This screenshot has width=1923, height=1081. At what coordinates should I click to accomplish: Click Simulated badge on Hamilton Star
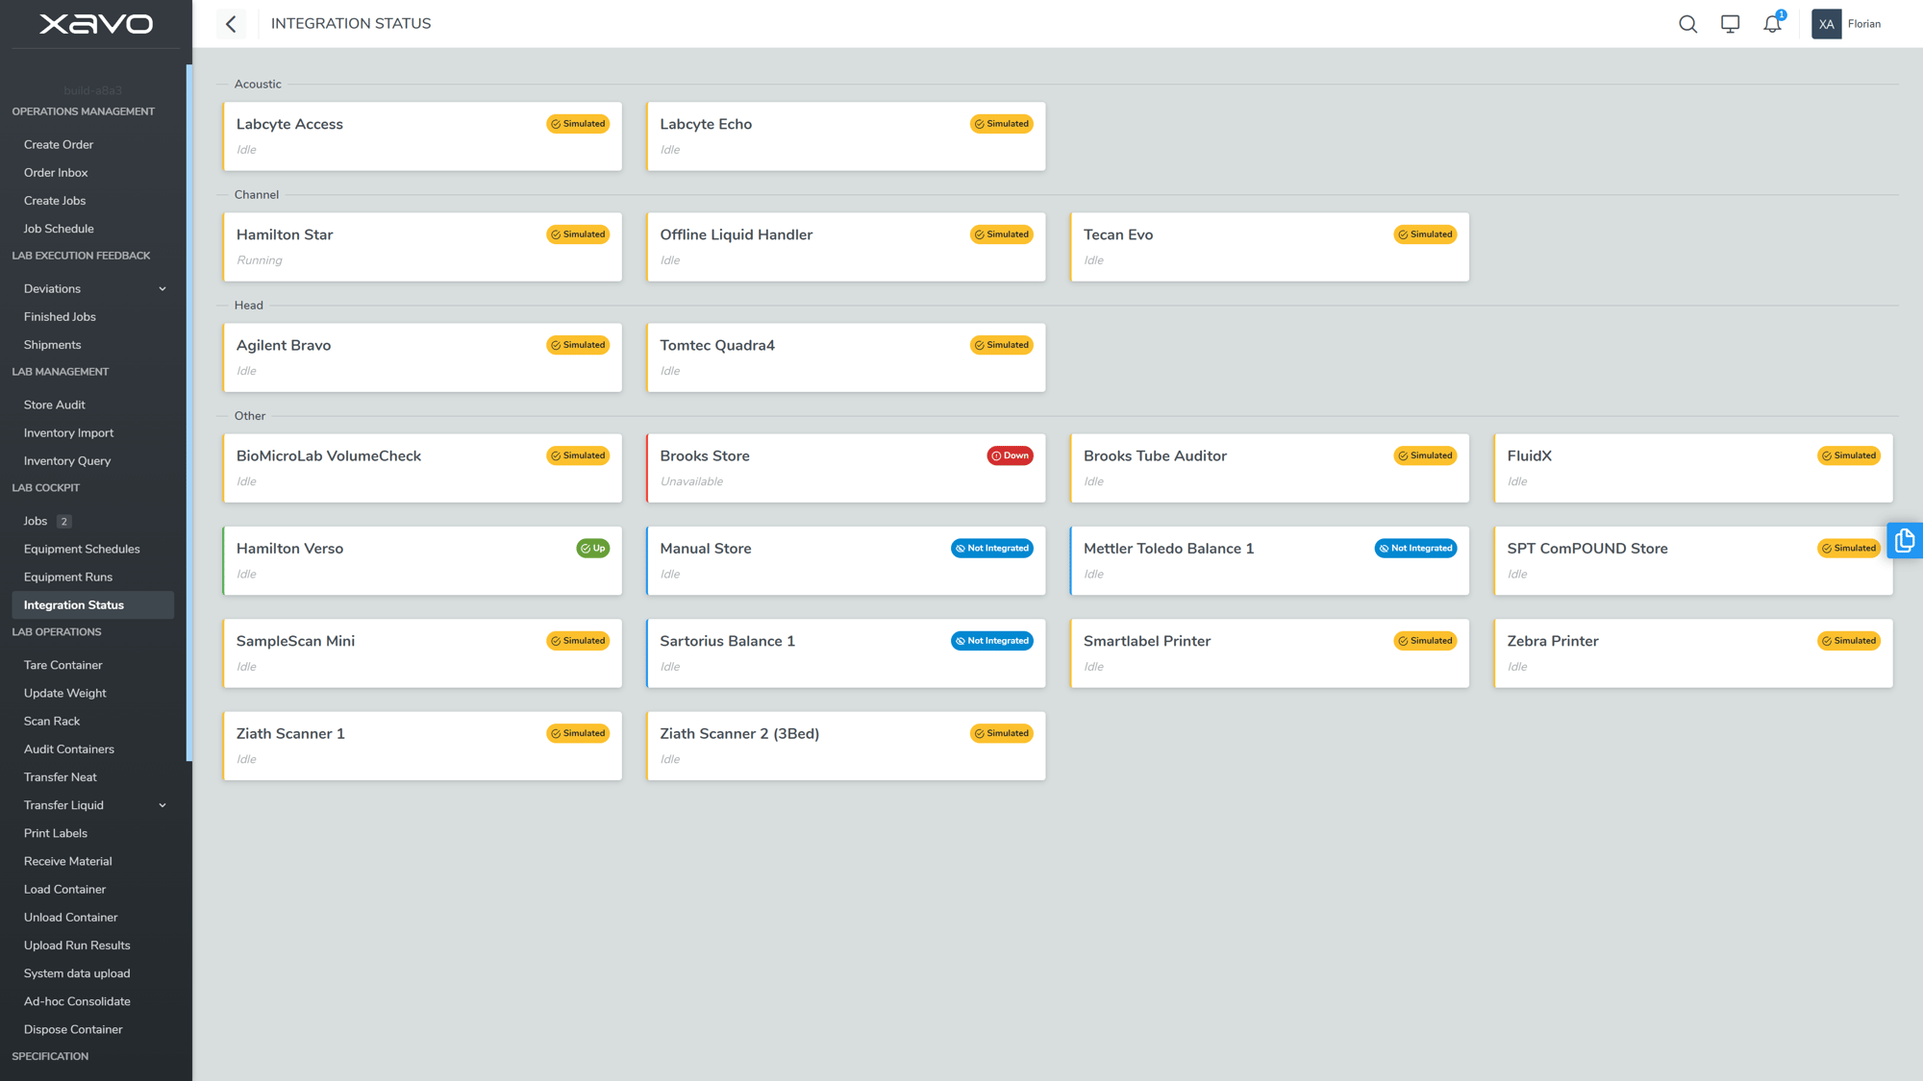coord(578,234)
